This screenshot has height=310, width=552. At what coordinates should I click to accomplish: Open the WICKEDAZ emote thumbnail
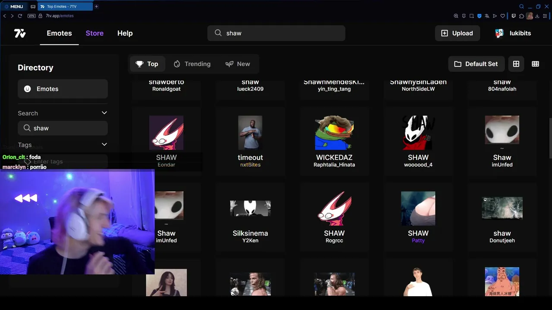334,133
